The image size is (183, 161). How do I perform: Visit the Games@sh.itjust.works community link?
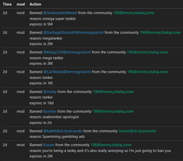137,131
